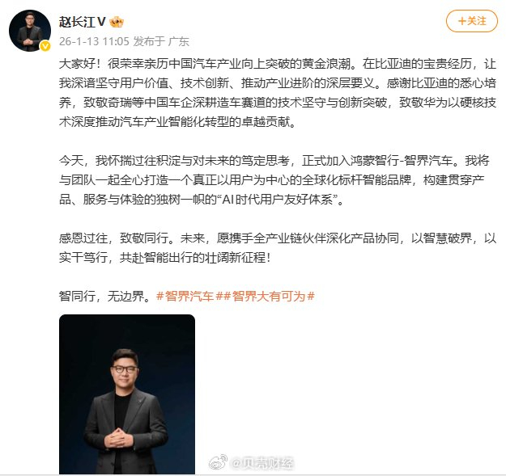Click the @贝壳财经 watermark text
Image resolution: width=506 pixels, height=476 pixels.
click(262, 463)
